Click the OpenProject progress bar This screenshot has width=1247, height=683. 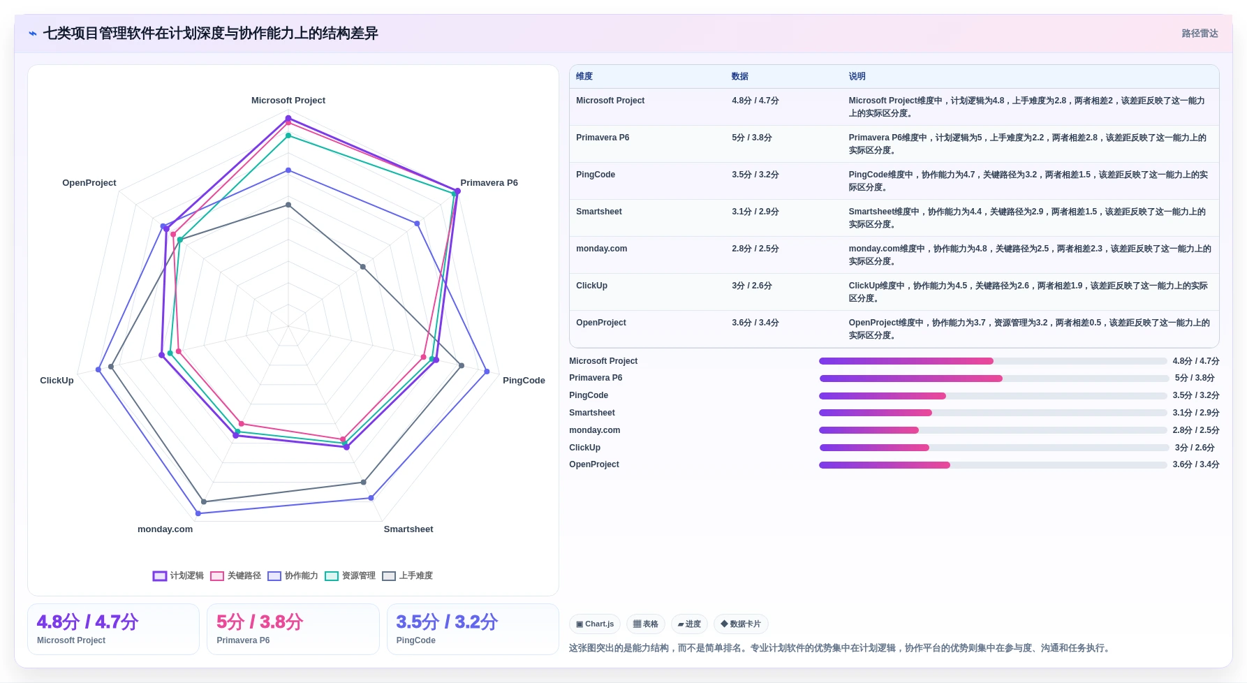pos(993,465)
